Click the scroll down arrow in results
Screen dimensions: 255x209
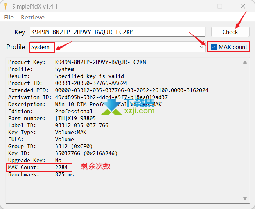click(x=245, y=198)
